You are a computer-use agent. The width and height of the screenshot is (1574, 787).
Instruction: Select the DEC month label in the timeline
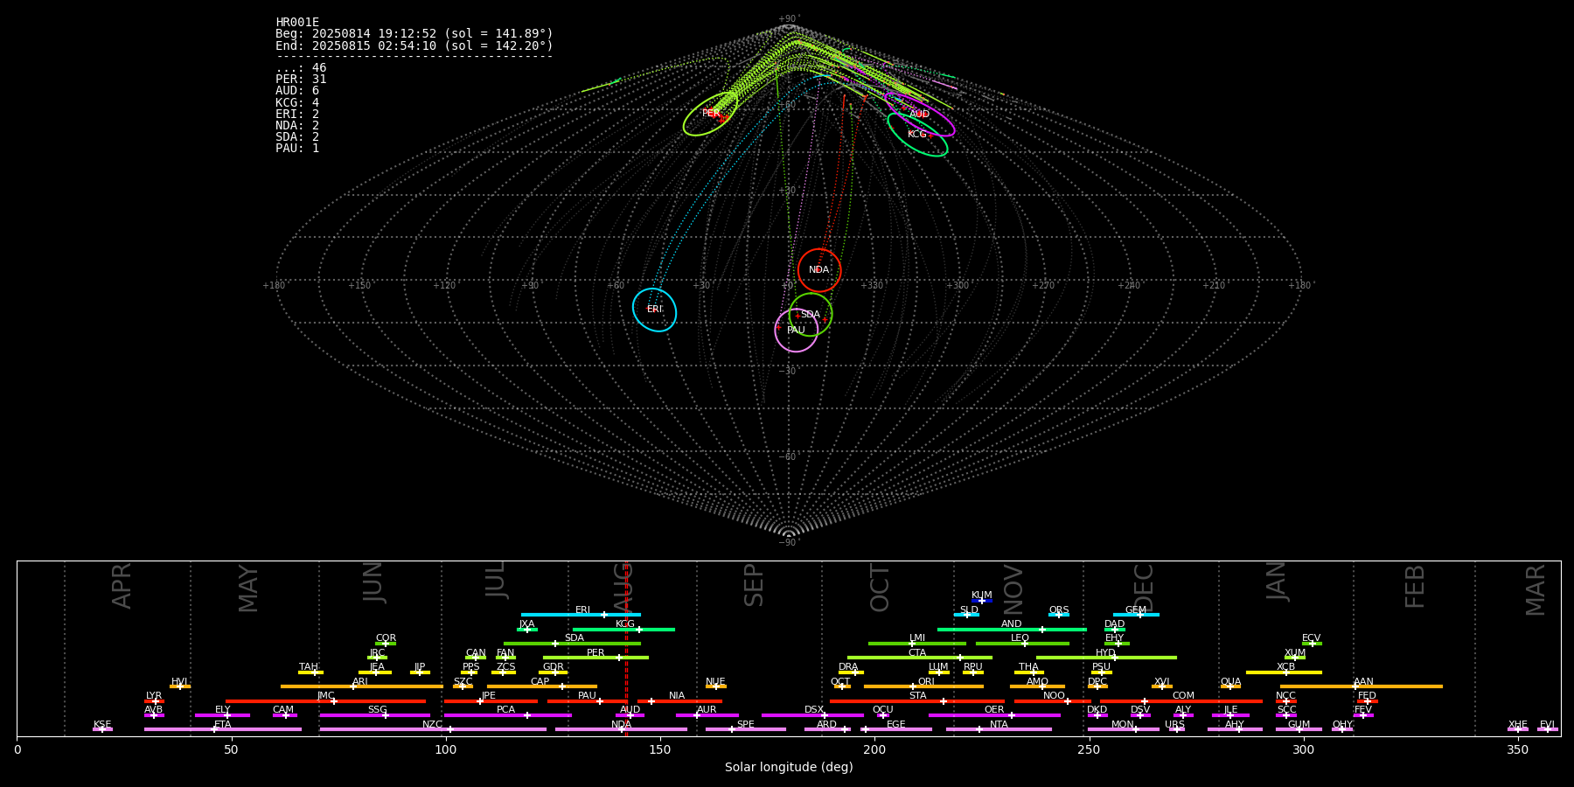[1144, 588]
